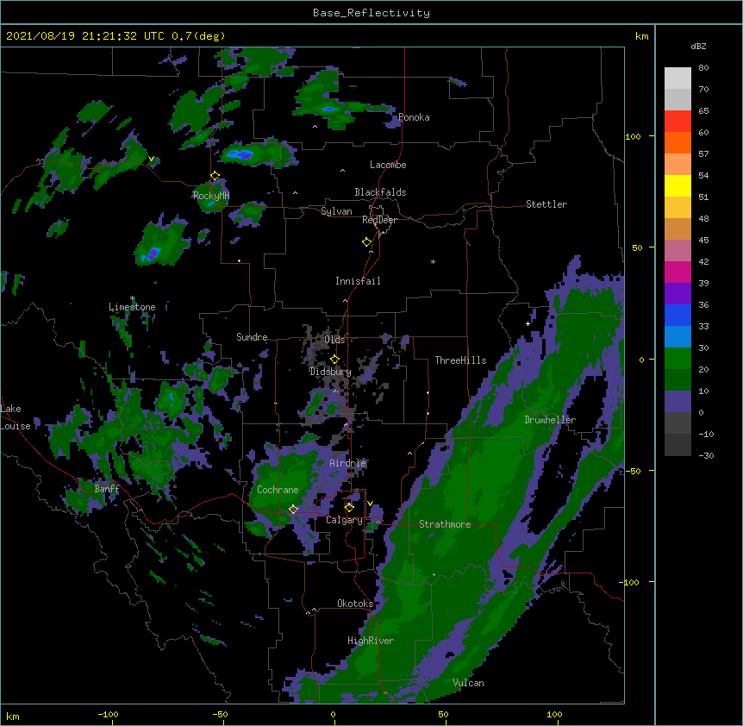Image resolution: width=743 pixels, height=726 pixels.
Task: Click the bright yellow swatch in dBZ legend
Action: click(x=677, y=185)
